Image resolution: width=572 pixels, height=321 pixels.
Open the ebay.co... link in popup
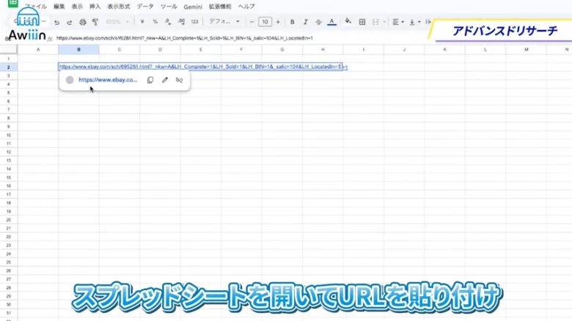click(x=108, y=80)
